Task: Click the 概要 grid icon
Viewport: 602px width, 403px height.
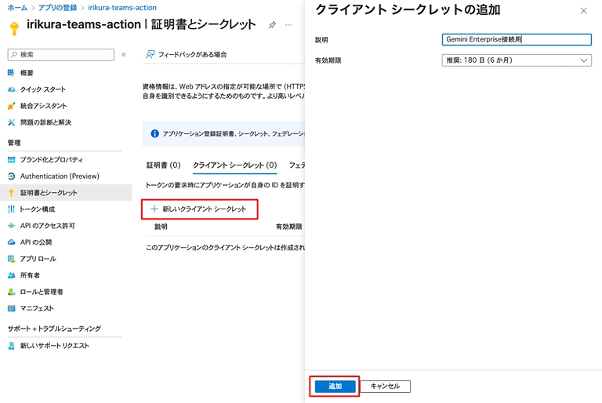Action: (11, 73)
